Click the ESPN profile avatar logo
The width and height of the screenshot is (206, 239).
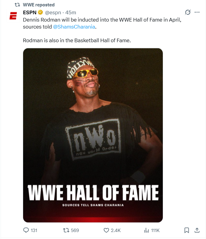[x=13, y=16]
